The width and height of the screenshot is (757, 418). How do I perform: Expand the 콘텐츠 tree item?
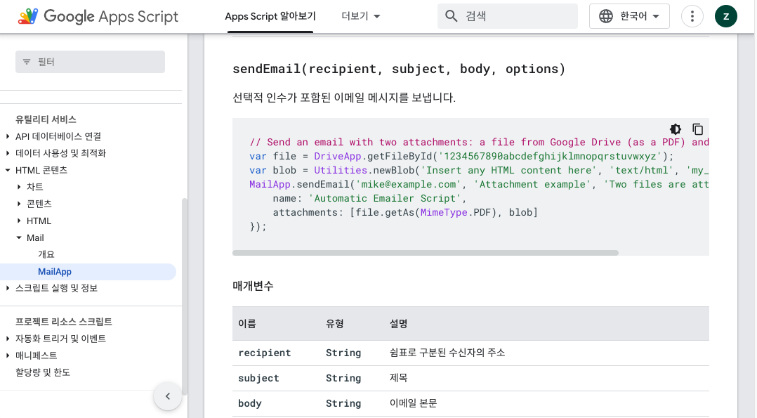coord(19,204)
